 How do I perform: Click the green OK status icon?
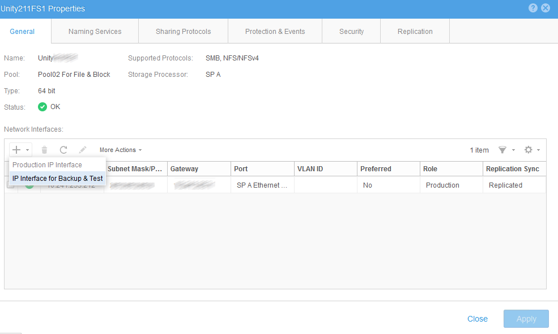coord(42,107)
